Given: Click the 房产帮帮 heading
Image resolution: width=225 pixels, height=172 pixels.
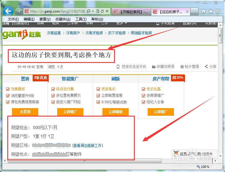Looking at the screenshot, I should [x=161, y=79].
